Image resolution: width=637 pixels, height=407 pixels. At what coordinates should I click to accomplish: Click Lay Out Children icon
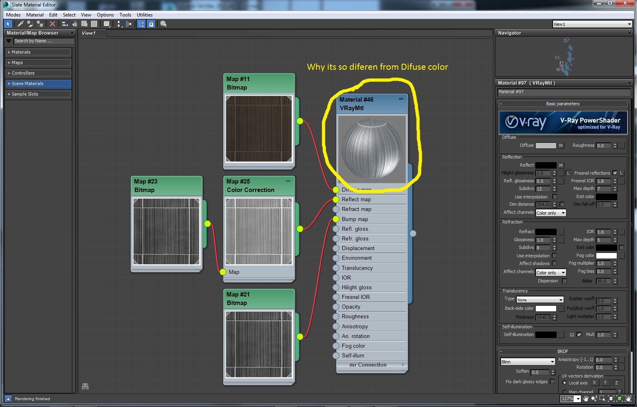click(x=128, y=24)
